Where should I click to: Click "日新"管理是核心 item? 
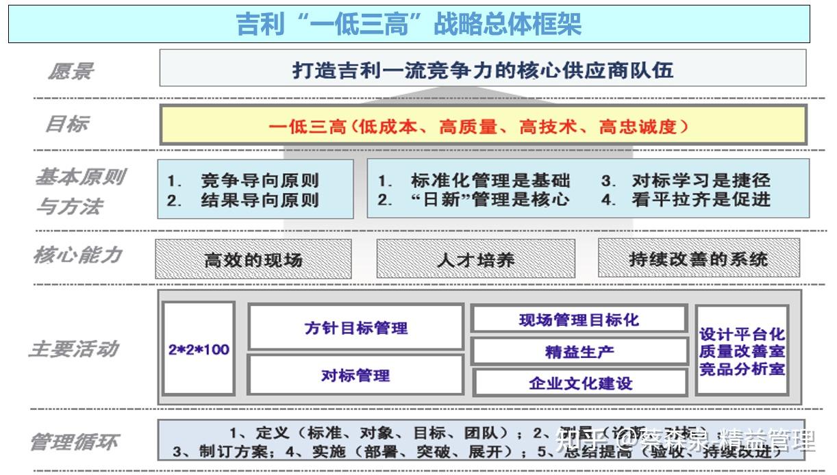[x=490, y=199]
